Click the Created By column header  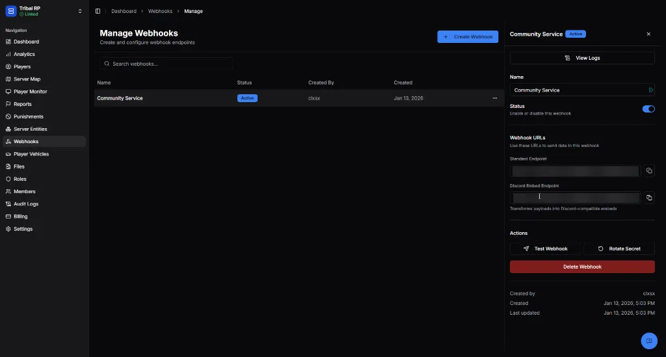pos(321,83)
